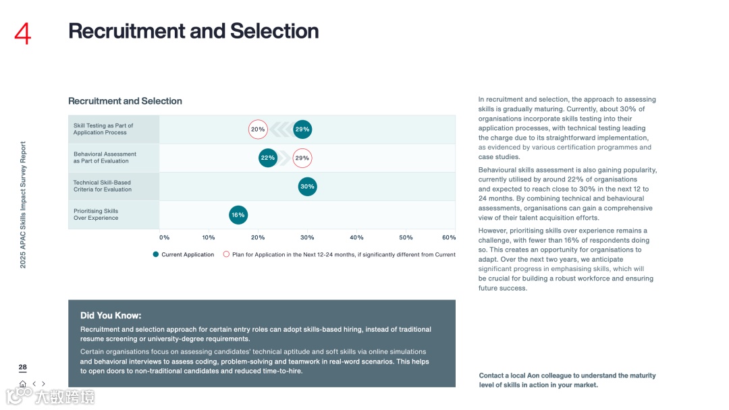Click the 29% current application bubble for Skill Testing
The width and height of the screenshot is (729, 410).
pos(302,129)
